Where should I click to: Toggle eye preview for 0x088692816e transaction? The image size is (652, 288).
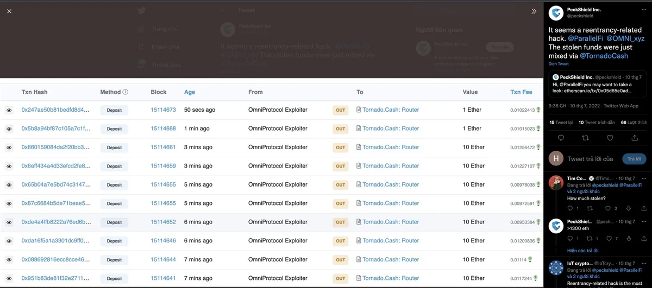[9, 260]
